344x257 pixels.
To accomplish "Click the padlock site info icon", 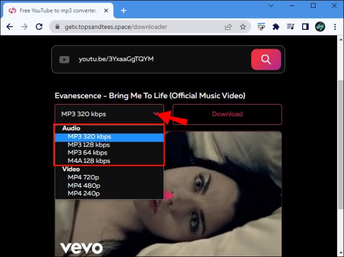I will [57, 27].
